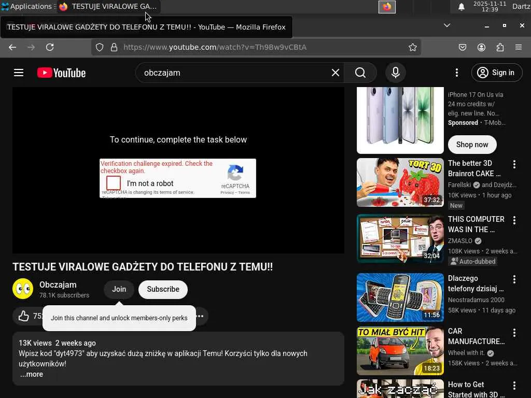Click the video title text

click(143, 267)
